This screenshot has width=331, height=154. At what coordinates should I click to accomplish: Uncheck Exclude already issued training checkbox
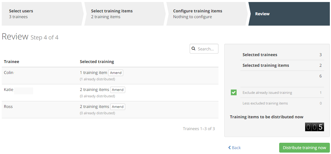(x=234, y=92)
